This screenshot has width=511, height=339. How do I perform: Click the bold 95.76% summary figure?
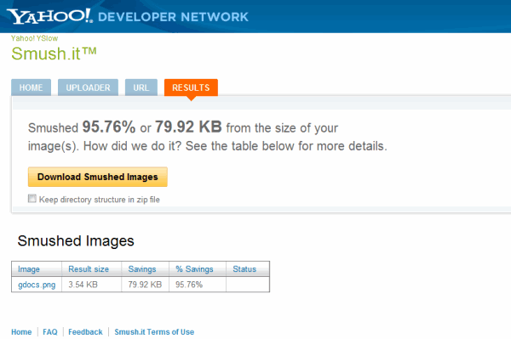pos(109,127)
